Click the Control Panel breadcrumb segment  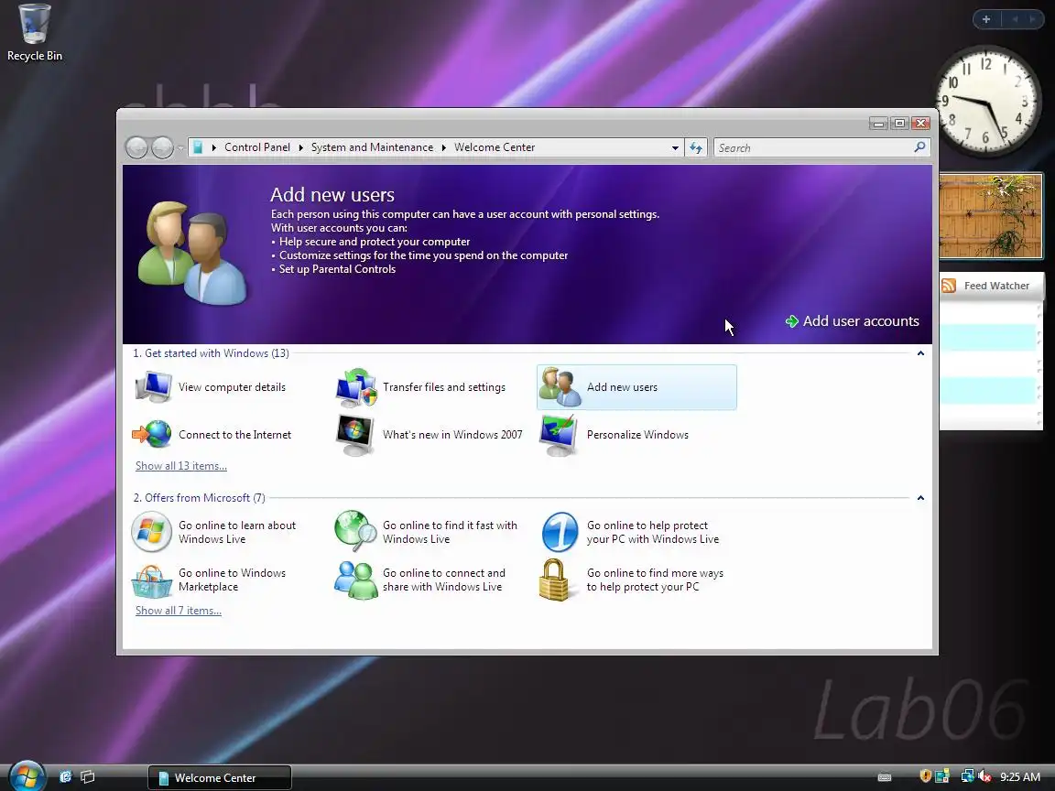tap(257, 147)
